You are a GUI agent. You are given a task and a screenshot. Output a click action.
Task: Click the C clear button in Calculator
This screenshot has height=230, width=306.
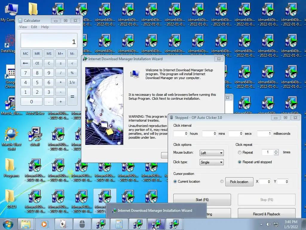point(49,63)
